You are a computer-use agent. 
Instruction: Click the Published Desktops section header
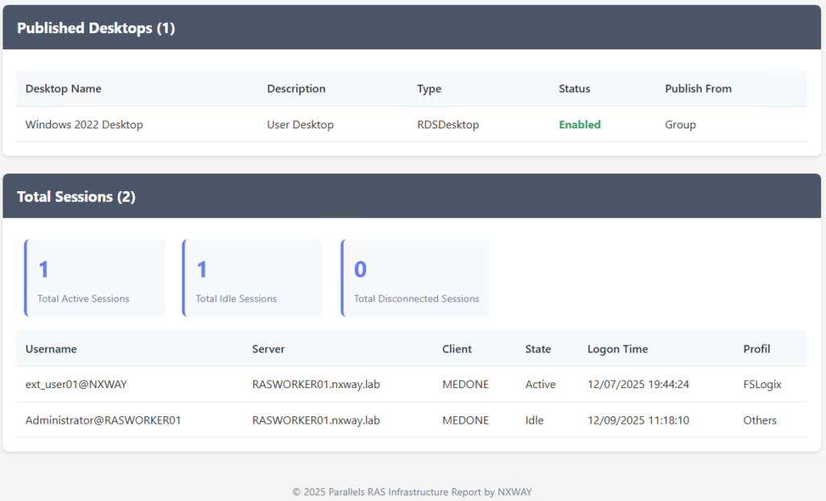coord(96,28)
